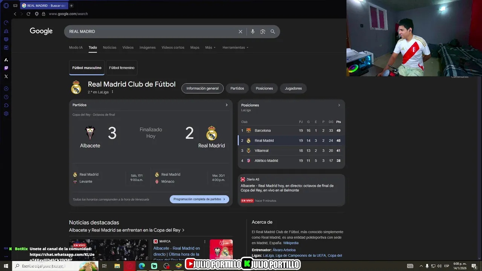Screen dimensions: 482x271
Task: Click the Partidos chip button
Action: (x=237, y=88)
